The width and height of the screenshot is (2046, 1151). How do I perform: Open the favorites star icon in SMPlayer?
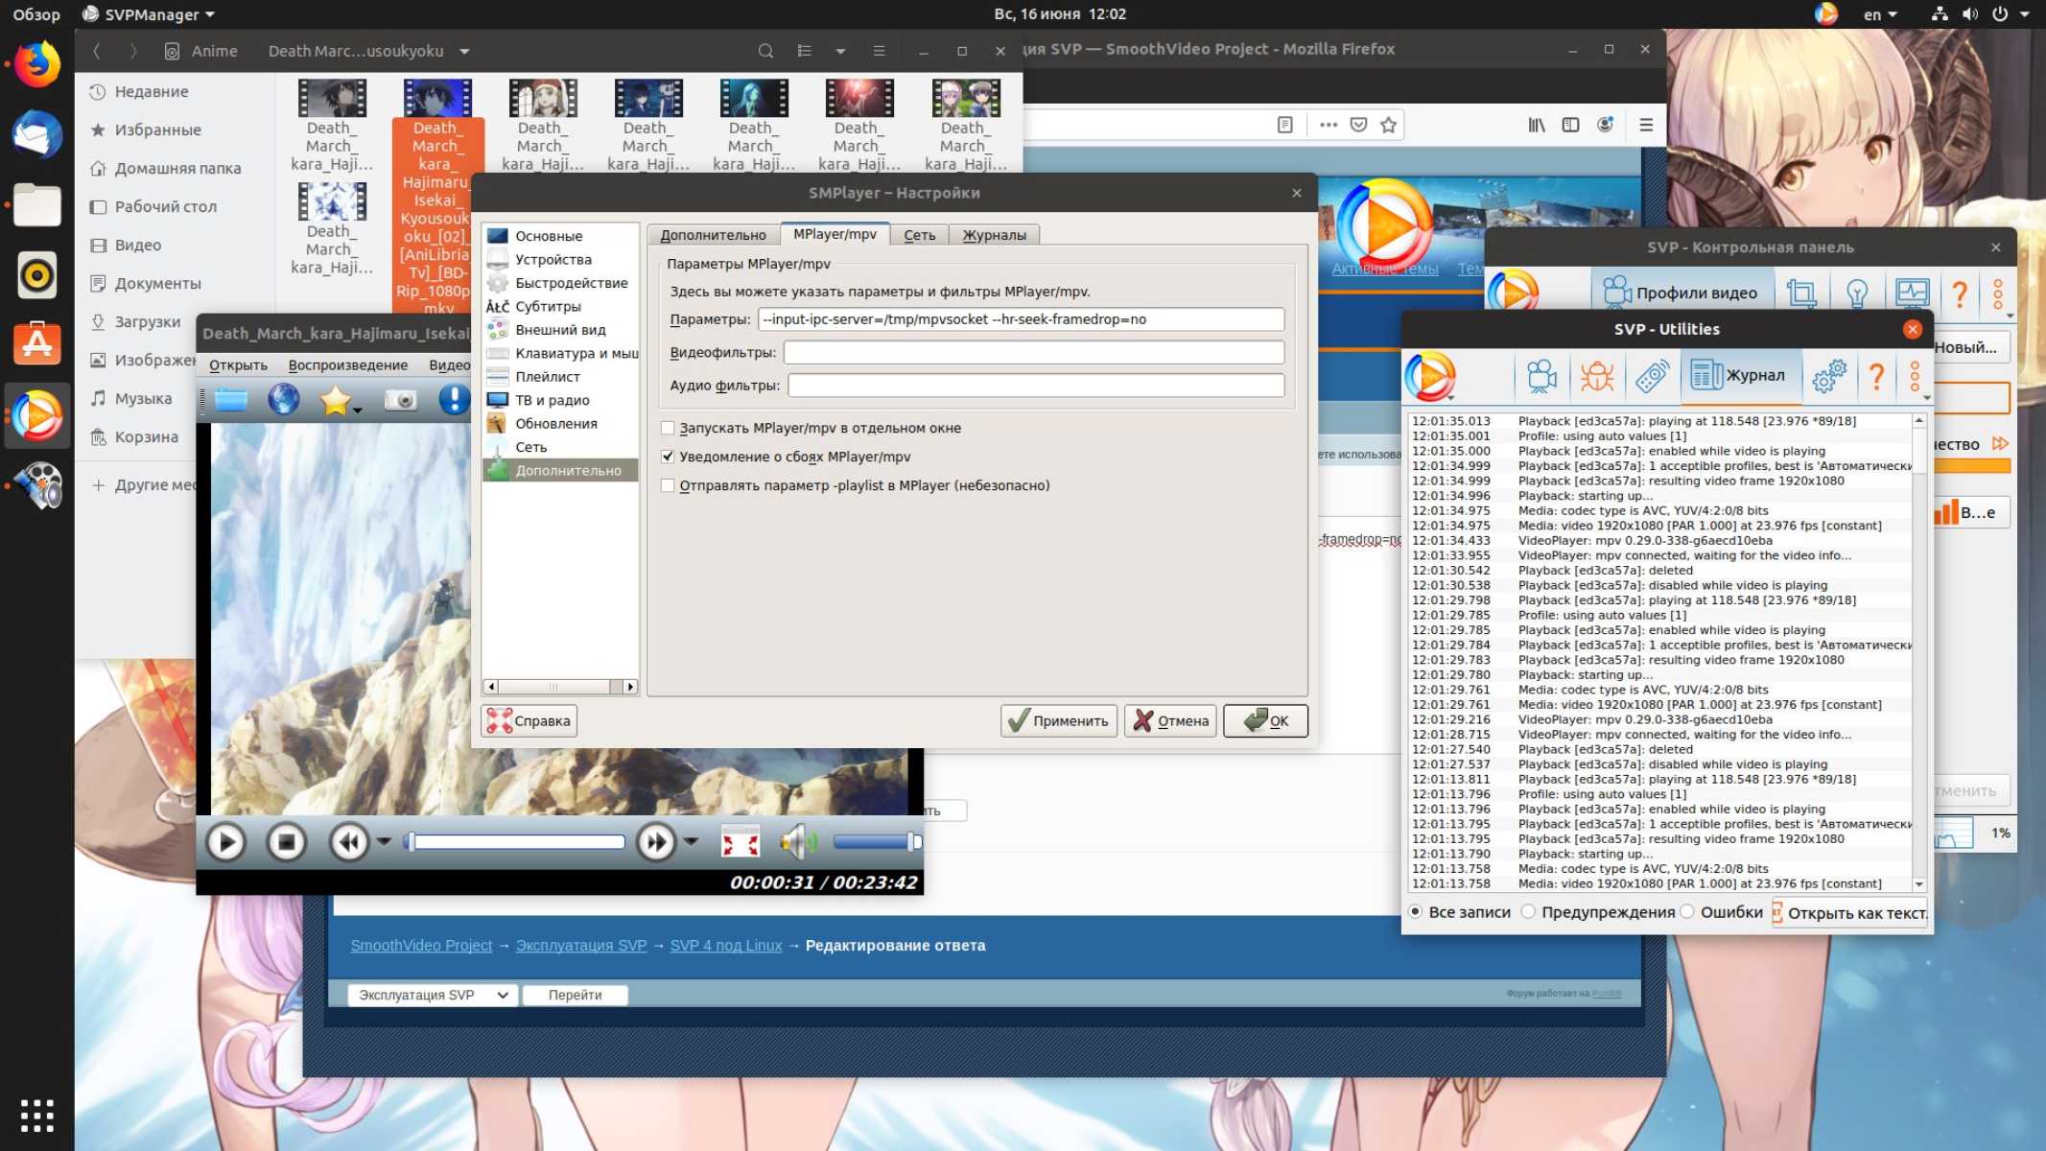pos(335,400)
